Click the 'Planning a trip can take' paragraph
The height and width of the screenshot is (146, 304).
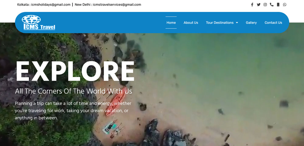73,110
